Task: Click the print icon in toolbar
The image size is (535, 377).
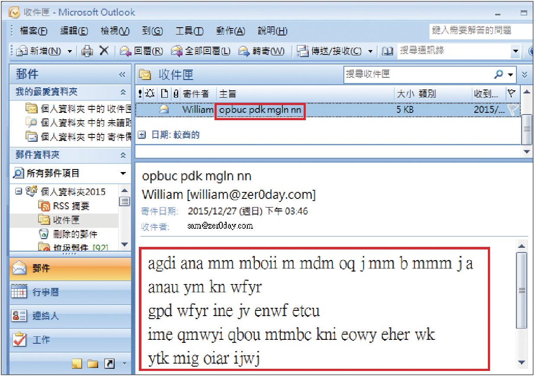Action: 87,51
